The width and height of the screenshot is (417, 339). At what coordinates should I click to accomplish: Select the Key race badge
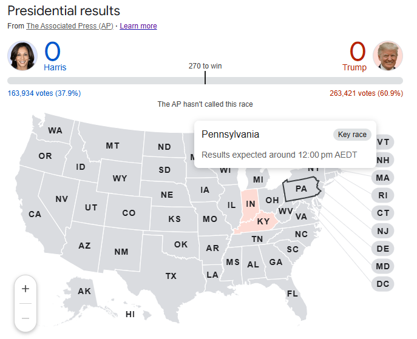[352, 135]
